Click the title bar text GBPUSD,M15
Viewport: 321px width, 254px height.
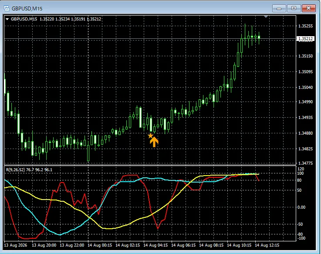click(x=27, y=9)
